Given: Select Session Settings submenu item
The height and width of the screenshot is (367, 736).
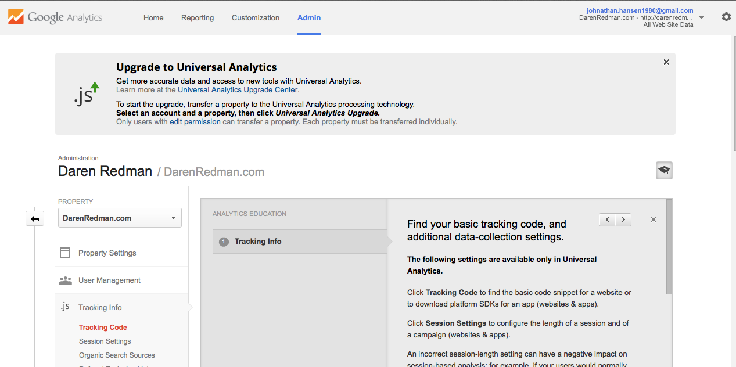Looking at the screenshot, I should 105,341.
